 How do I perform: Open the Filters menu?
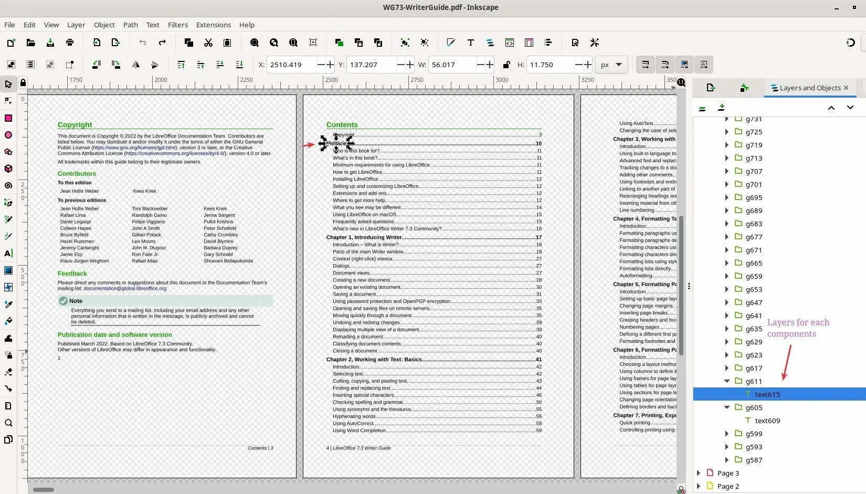click(177, 25)
